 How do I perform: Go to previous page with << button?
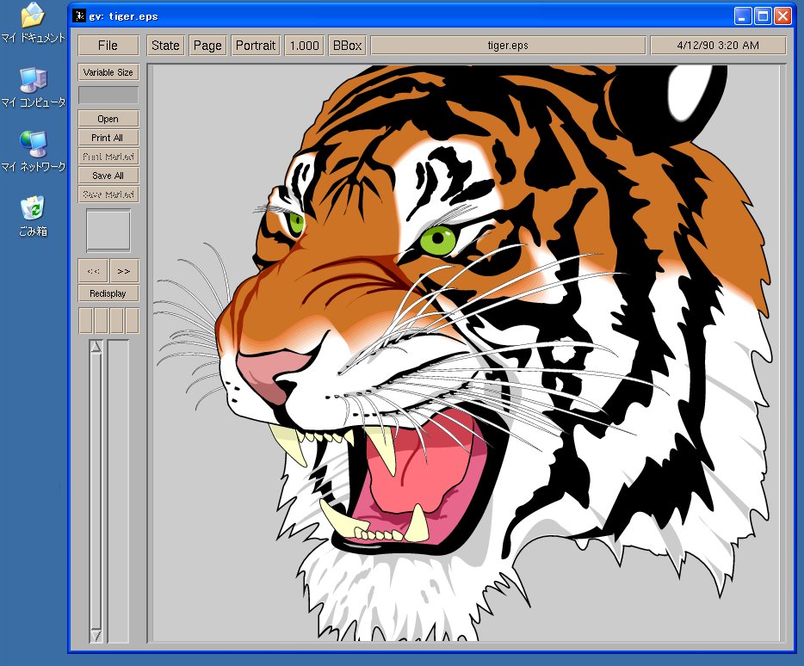point(93,271)
